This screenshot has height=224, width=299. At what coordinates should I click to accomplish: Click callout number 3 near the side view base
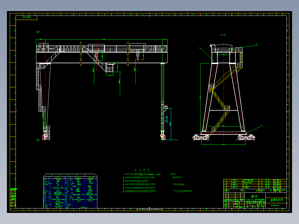(x=261, y=125)
